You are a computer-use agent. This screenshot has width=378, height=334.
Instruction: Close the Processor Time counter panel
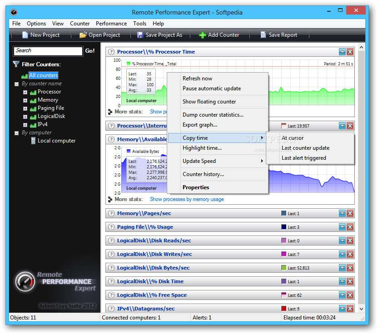[x=350, y=52]
